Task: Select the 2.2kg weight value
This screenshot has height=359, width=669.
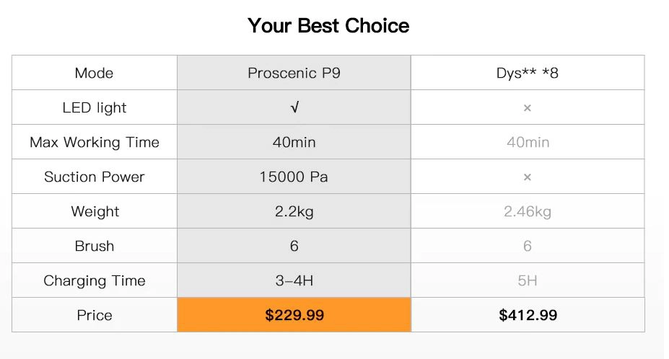Action: coord(294,211)
